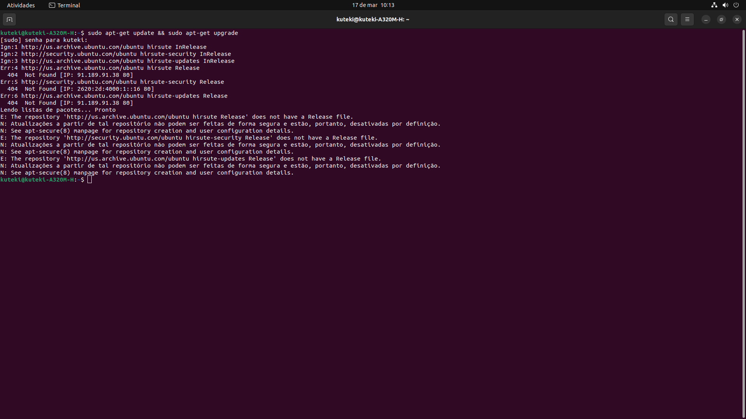Open a new terminal tab

(9, 19)
